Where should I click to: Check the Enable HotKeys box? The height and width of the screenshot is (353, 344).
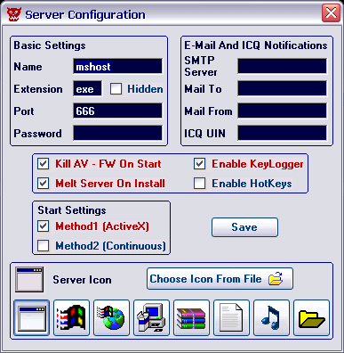199,184
